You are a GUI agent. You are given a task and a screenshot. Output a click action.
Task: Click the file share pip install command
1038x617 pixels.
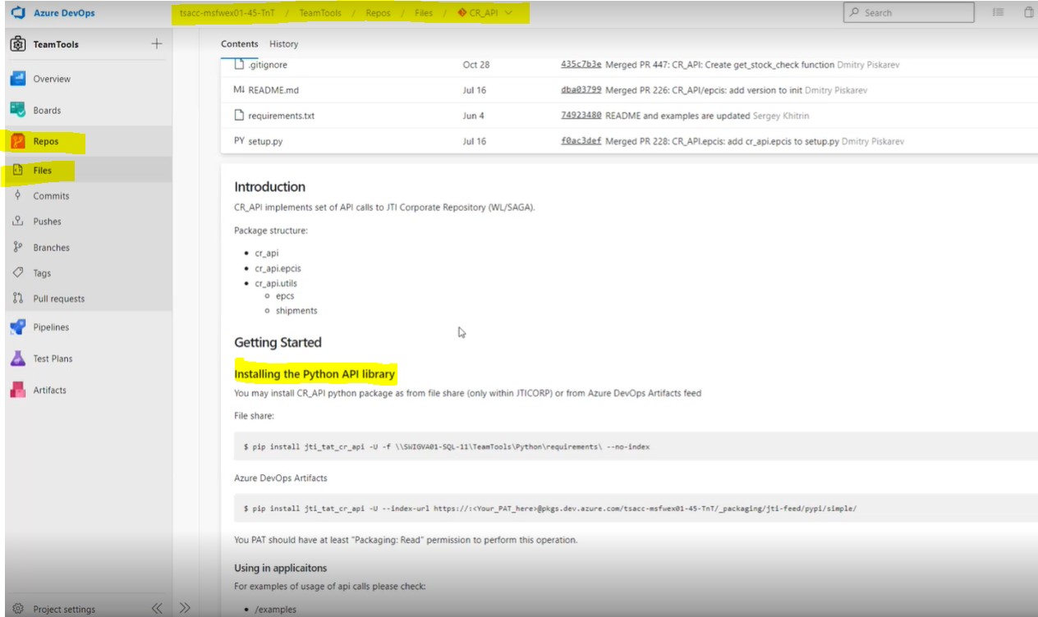coord(447,446)
